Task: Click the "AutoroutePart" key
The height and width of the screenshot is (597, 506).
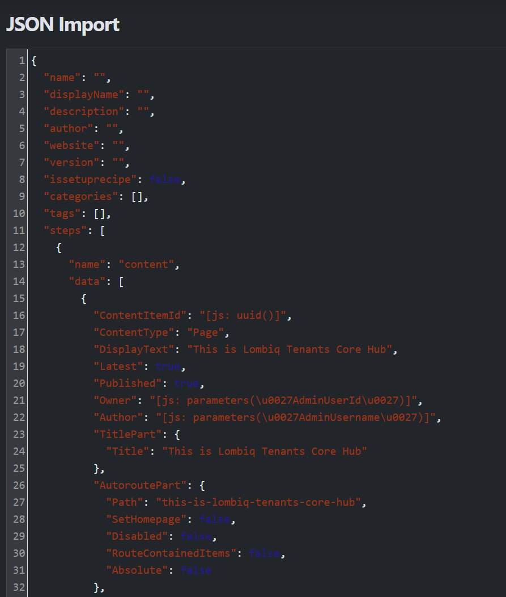Action: pyautogui.click(x=140, y=485)
